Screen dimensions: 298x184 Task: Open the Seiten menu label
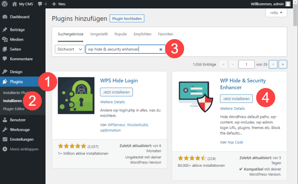15,49
